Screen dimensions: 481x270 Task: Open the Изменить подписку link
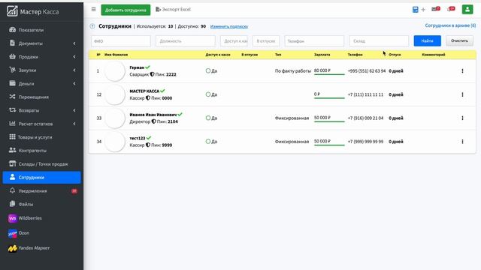coord(229,27)
